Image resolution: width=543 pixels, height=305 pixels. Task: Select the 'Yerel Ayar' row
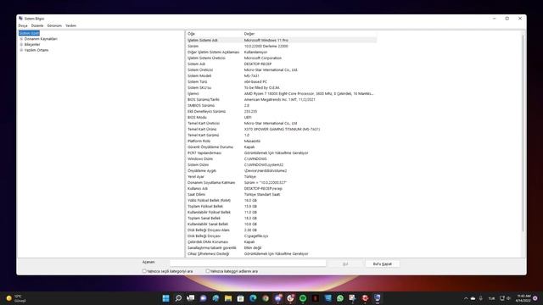282,177
